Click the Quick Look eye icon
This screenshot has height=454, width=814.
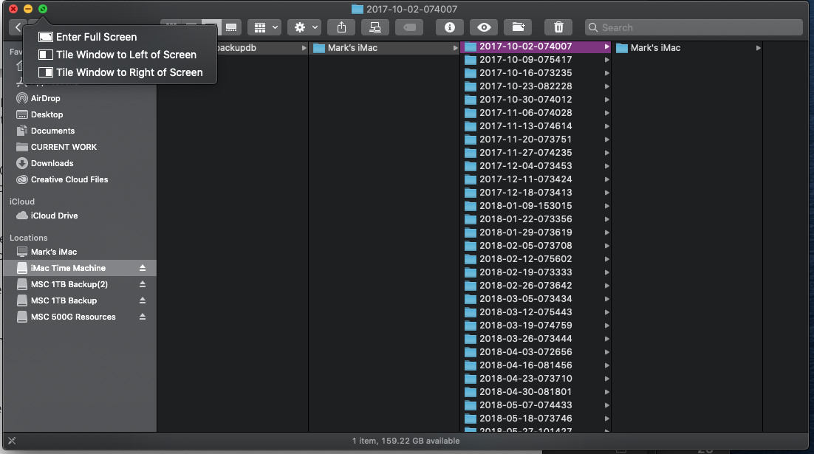484,27
